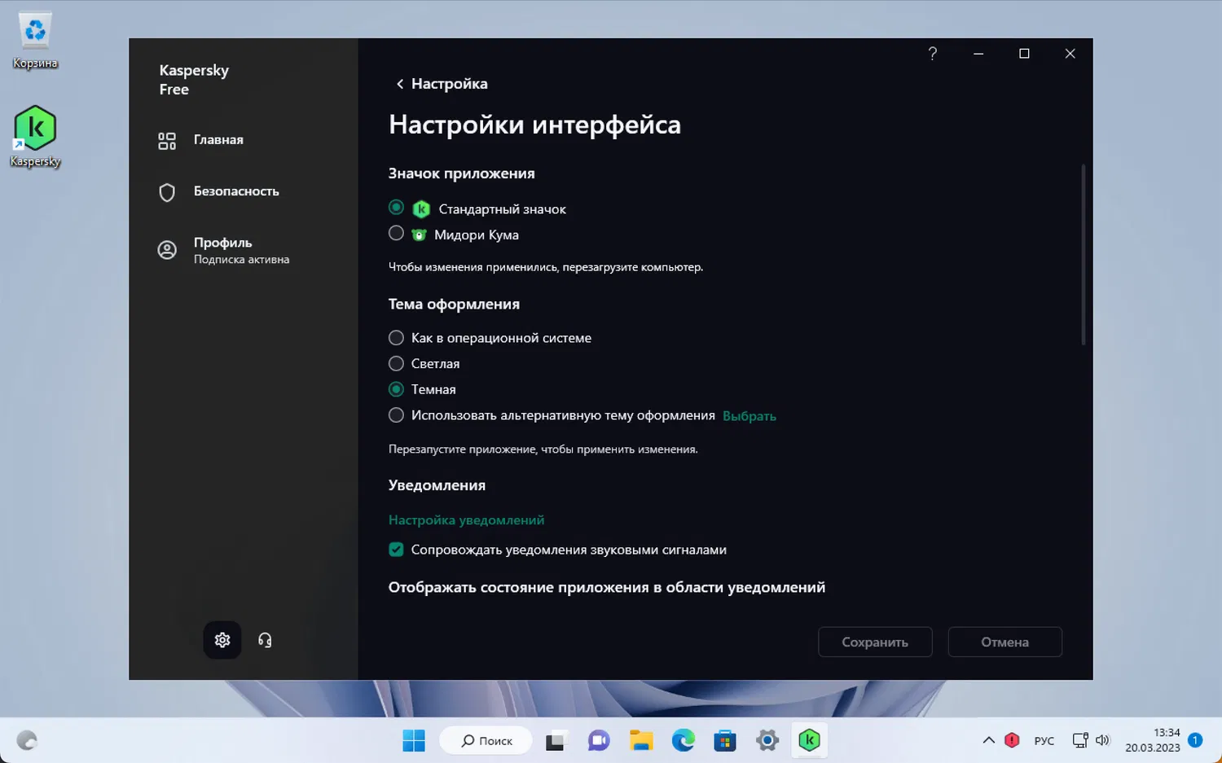Select alternative theme radio button
This screenshot has width=1222, height=763.
coord(396,415)
